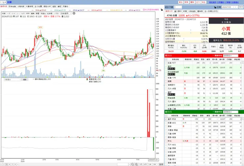The height and width of the screenshot is (166, 244).
Task: Uncheck the 富邦-新店 seller row box
Action: (166, 119)
